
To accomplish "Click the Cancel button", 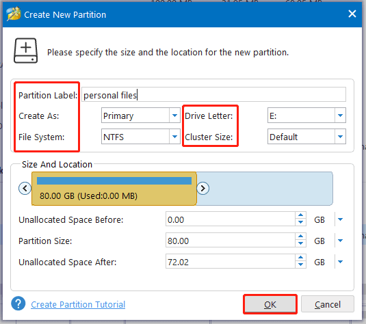I will point(328,304).
